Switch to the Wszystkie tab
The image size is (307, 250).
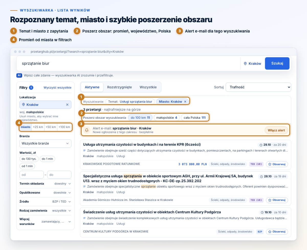point(148,87)
